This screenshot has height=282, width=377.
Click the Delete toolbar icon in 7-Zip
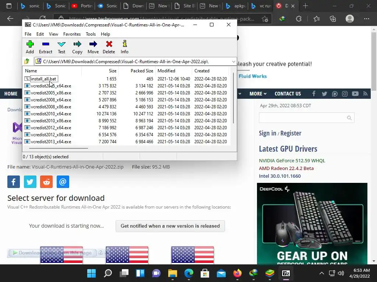coord(109,47)
